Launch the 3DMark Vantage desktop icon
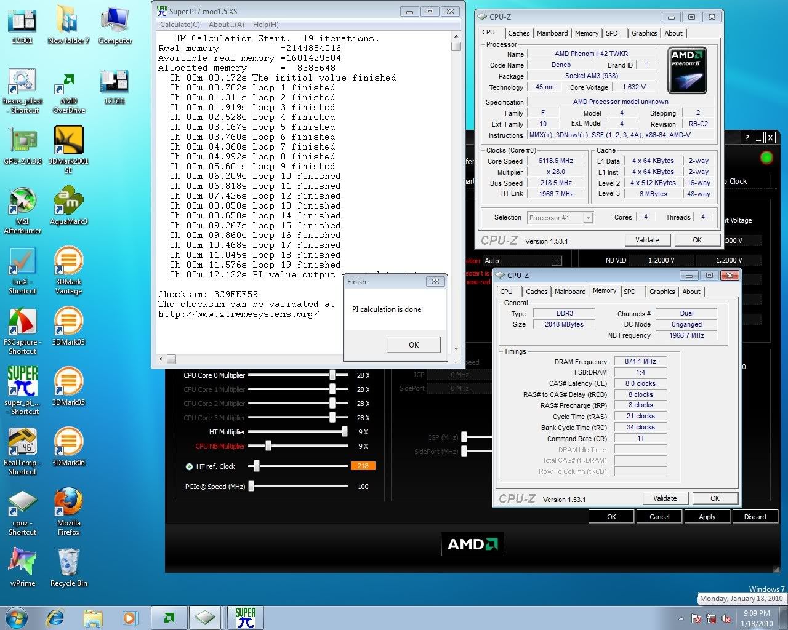 click(68, 271)
